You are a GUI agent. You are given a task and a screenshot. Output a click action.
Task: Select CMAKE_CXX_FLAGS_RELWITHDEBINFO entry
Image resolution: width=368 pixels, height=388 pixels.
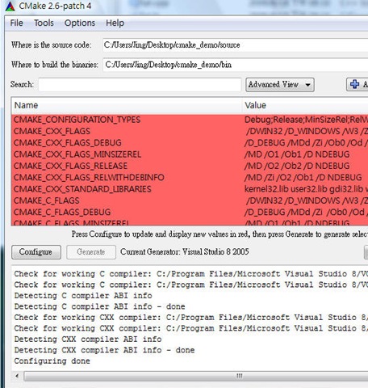pos(190,178)
